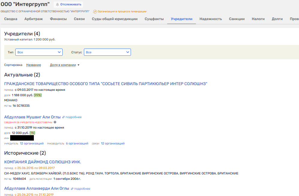The width and height of the screenshot is (299, 196).
Task: Click the period с 25.06.2015 по 09.03.2017
Action: coord(35,168)
